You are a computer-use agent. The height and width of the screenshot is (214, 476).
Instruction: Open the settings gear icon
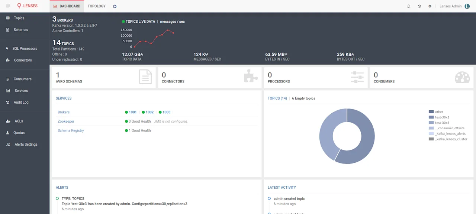pyautogui.click(x=430, y=6)
